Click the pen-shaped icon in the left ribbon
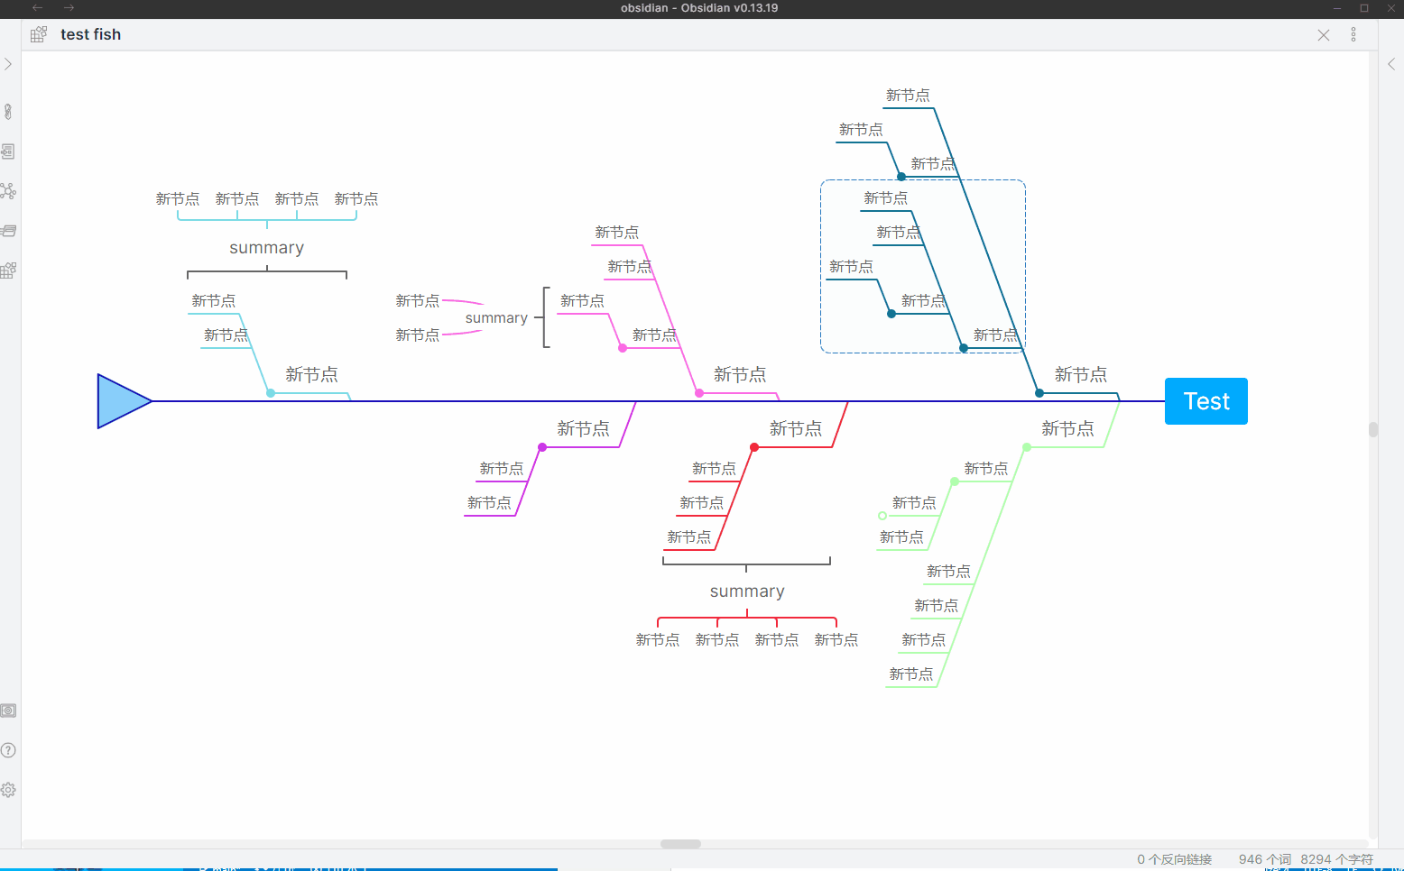Image resolution: width=1404 pixels, height=871 pixels. pyautogui.click(x=8, y=112)
